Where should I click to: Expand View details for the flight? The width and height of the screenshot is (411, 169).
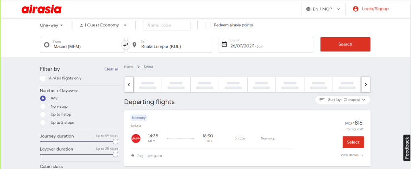coord(352,155)
